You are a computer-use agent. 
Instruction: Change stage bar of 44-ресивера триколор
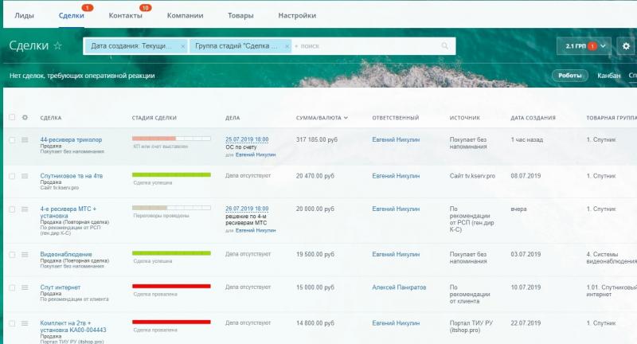(x=171, y=139)
